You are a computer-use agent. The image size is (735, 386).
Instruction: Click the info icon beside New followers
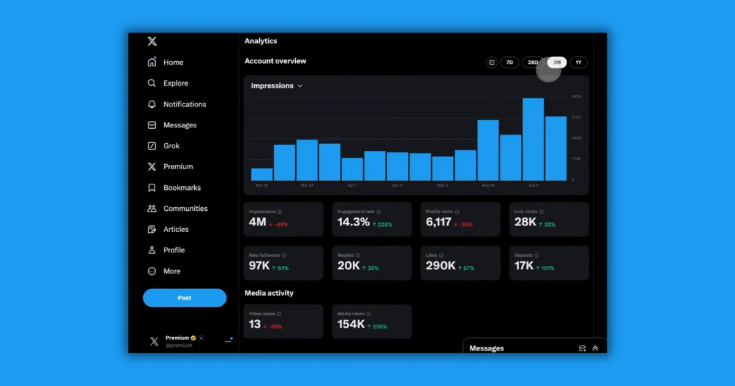pyautogui.click(x=284, y=255)
